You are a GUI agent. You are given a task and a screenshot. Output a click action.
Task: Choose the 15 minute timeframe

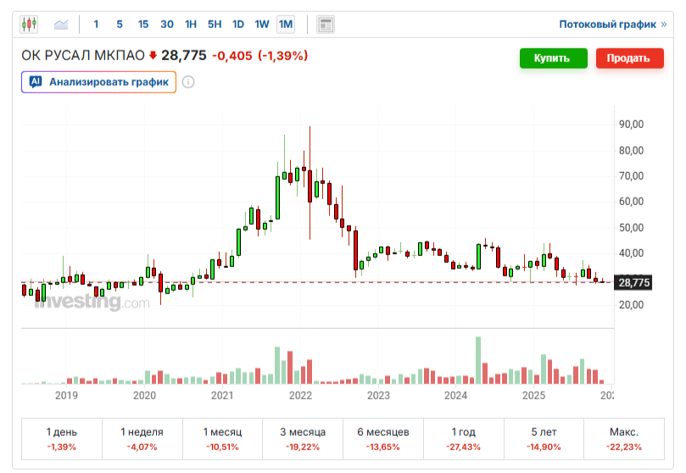coord(143,24)
